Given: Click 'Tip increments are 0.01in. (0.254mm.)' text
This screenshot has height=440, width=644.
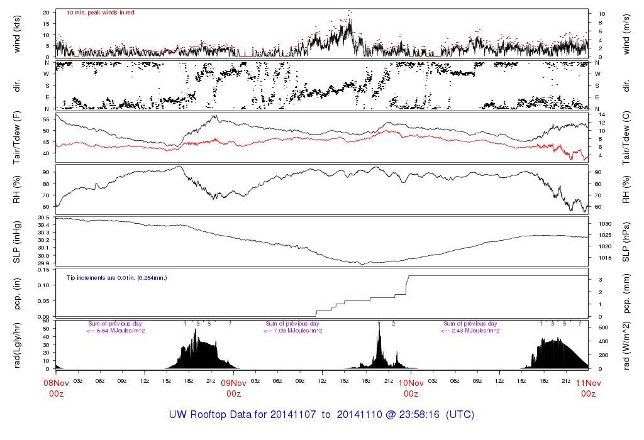Looking at the screenshot, I should point(116,278).
